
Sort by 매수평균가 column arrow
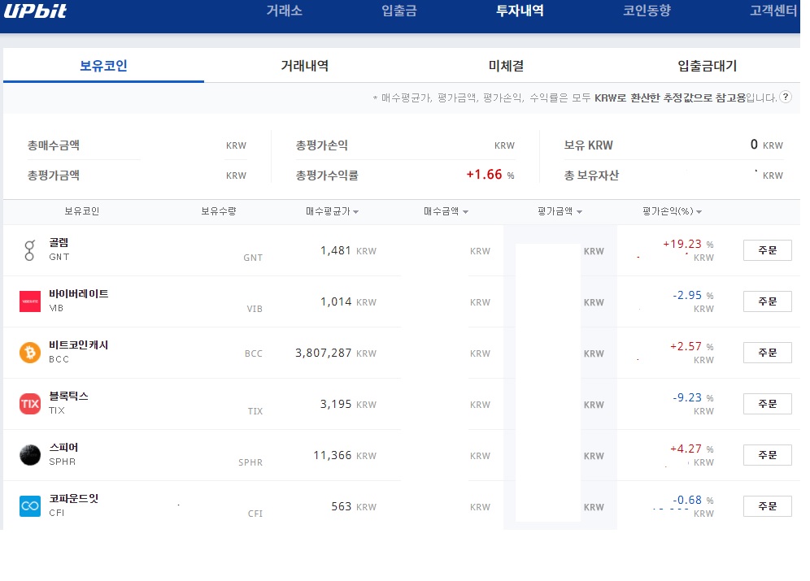pos(356,212)
